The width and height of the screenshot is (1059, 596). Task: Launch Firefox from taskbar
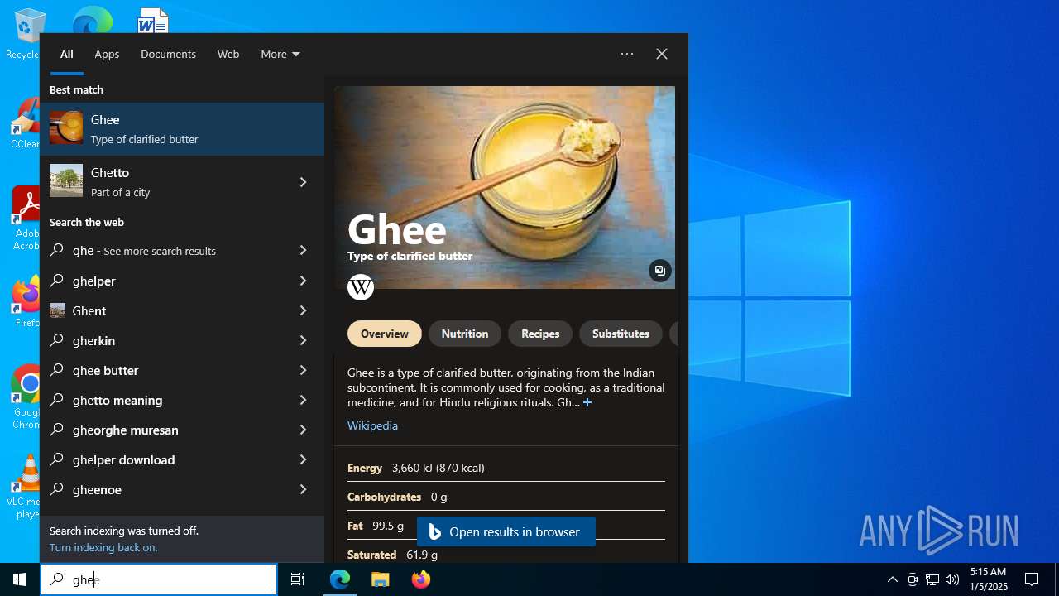click(421, 579)
